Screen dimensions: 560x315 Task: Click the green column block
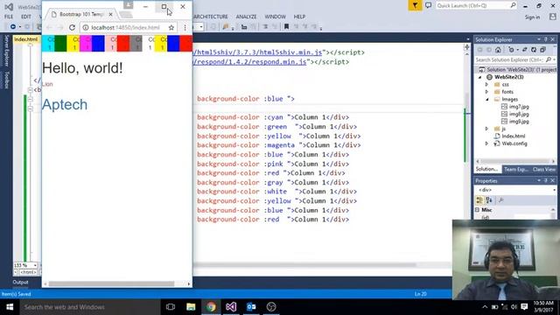(x=60, y=43)
